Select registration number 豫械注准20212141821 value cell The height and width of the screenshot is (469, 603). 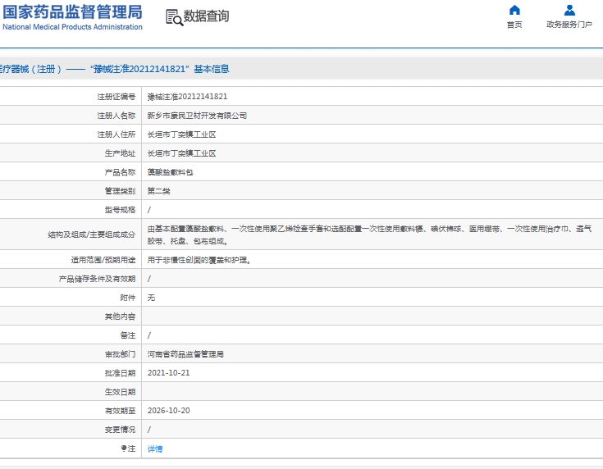pos(187,97)
